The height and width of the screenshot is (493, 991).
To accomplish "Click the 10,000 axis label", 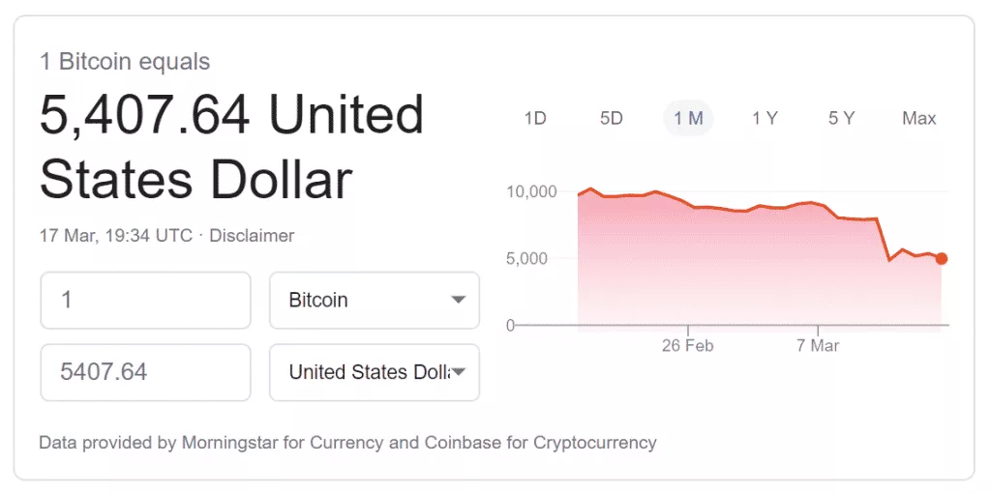I will tap(531, 191).
